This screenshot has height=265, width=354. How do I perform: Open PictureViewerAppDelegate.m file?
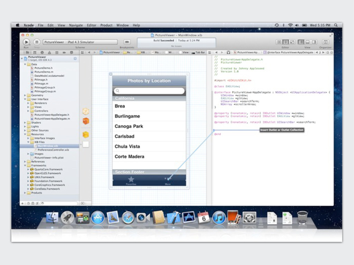tap(52, 119)
